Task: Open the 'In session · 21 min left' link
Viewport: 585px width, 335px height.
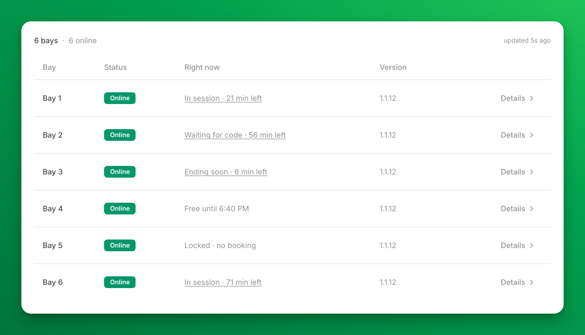Action: click(223, 98)
